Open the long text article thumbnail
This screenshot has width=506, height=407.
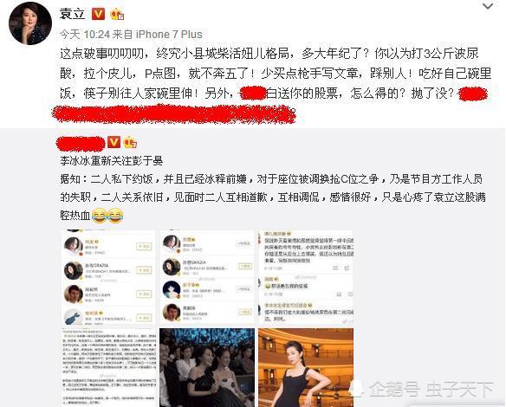(109, 367)
